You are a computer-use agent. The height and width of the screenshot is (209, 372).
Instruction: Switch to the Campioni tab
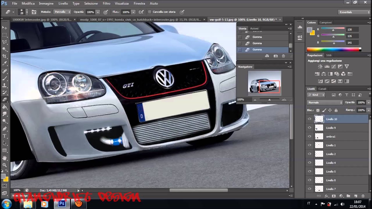[x=325, y=22]
